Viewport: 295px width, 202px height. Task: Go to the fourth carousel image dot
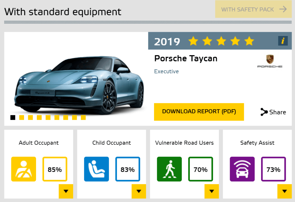click(39, 117)
